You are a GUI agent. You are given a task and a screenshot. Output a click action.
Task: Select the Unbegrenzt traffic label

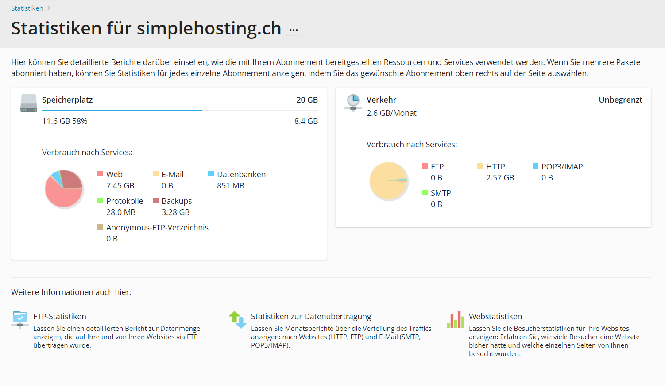pos(620,100)
